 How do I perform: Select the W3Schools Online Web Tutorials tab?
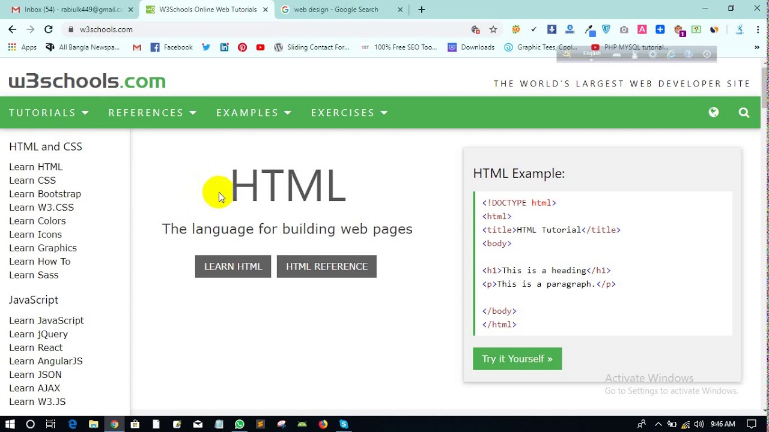207,10
